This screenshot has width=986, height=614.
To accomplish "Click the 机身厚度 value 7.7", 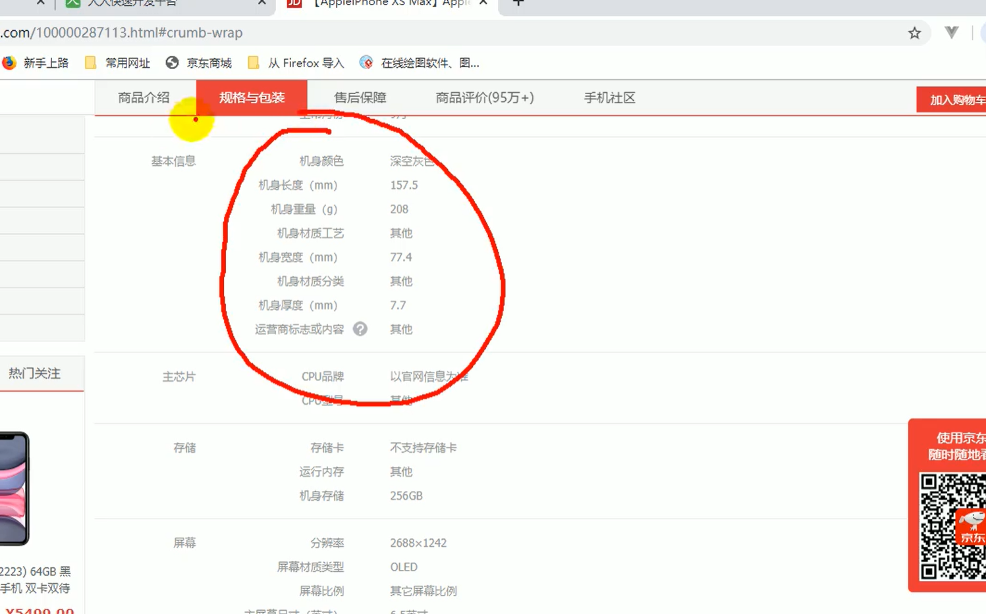I will pos(398,305).
